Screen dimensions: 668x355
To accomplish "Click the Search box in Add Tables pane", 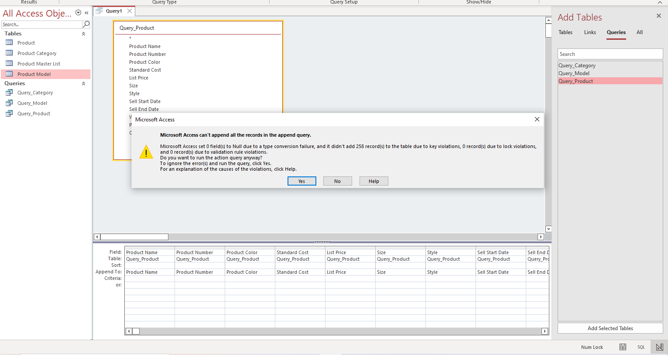I will pos(610,53).
